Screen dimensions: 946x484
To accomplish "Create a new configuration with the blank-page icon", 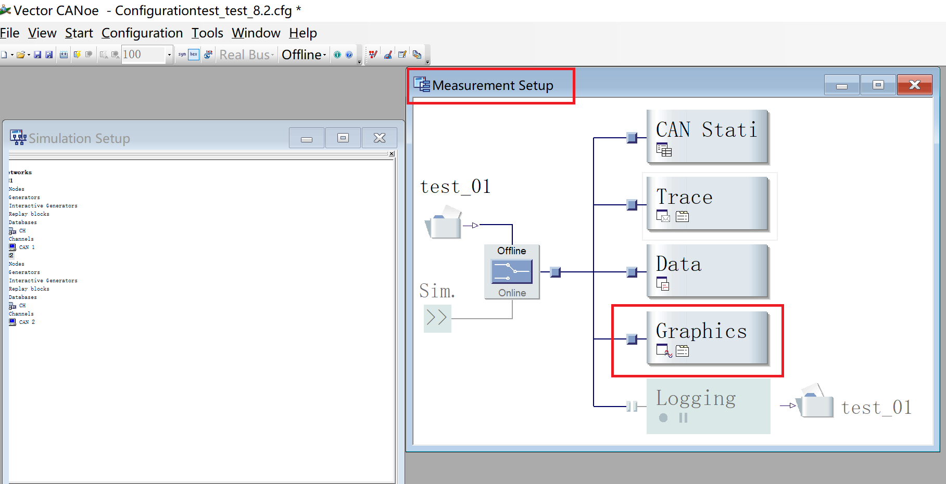I will click(x=5, y=54).
